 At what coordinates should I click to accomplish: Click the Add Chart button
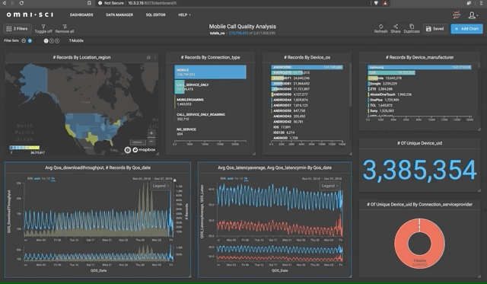click(x=466, y=29)
